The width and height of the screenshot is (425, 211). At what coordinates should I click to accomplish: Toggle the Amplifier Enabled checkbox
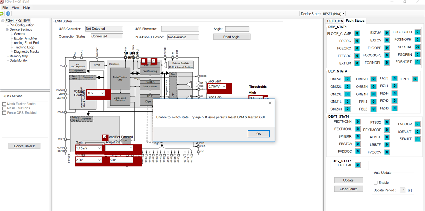click(105, 137)
